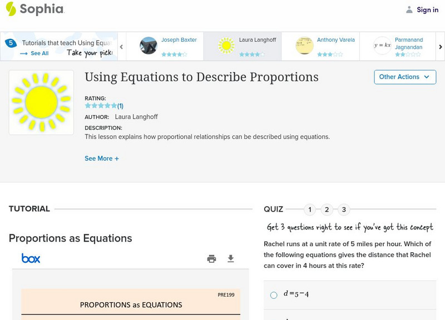This screenshot has width=445, height=320.
Task: Print the Proportions as Equations document
Action: [211, 258]
